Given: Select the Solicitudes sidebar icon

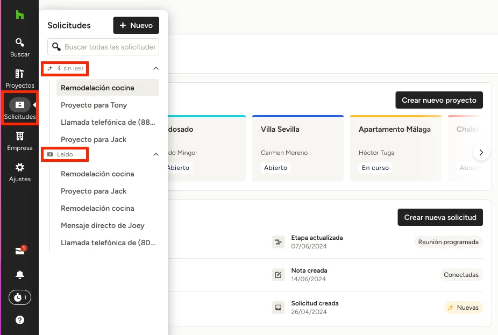Looking at the screenshot, I should (19, 105).
